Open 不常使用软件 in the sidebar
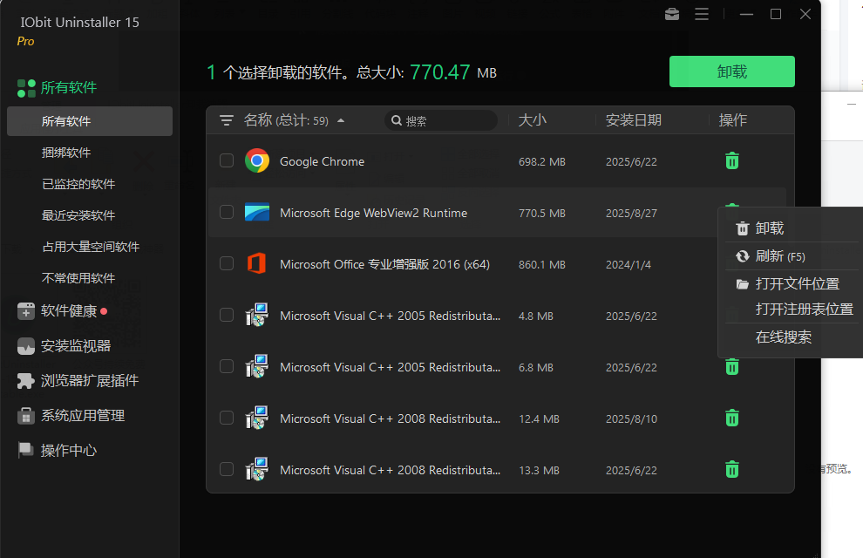863x558 pixels. coord(78,278)
